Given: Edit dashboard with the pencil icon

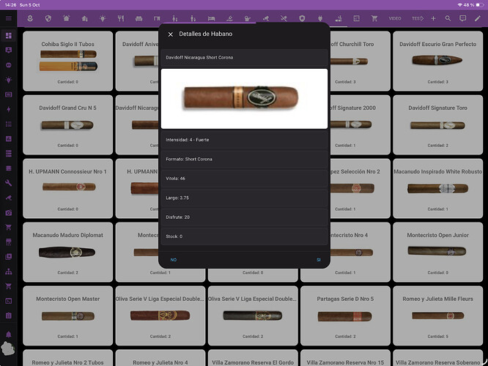Looking at the screenshot, I should point(478,18).
